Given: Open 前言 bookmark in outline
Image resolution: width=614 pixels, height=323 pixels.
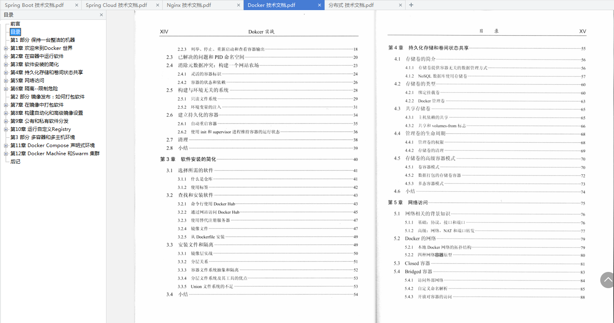Looking at the screenshot, I should coord(15,24).
